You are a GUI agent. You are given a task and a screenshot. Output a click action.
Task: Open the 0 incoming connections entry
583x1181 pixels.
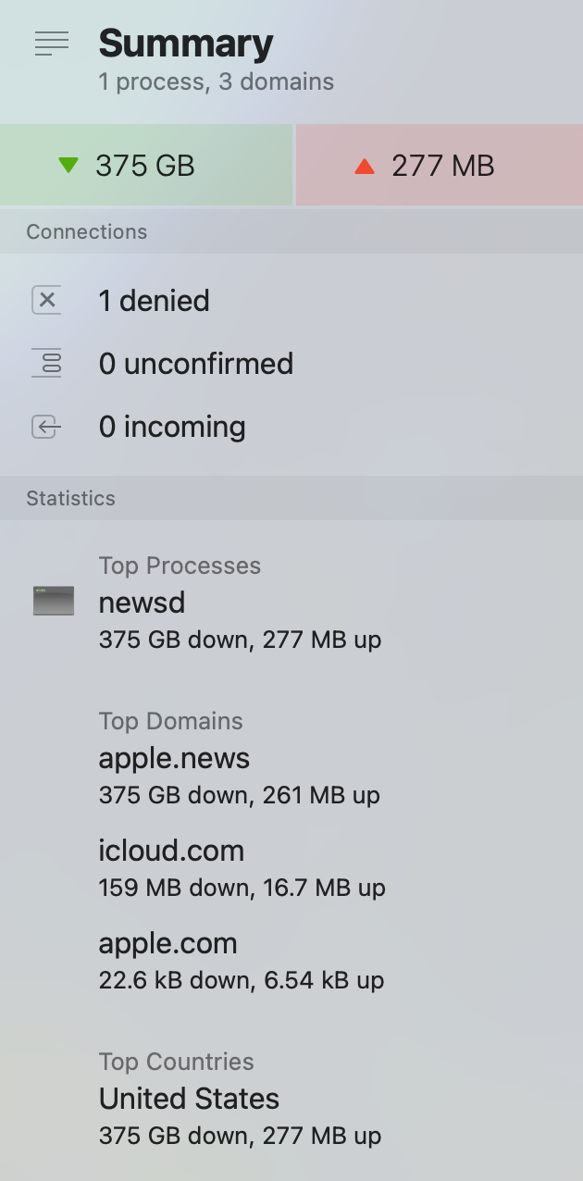172,427
